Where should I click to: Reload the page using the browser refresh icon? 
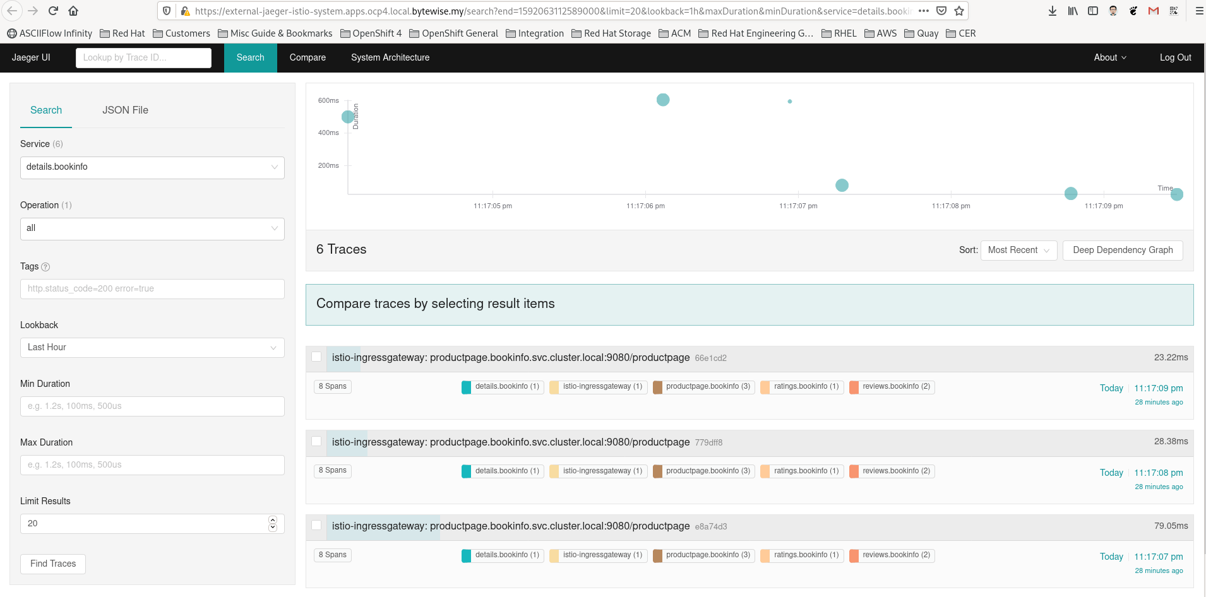53,11
